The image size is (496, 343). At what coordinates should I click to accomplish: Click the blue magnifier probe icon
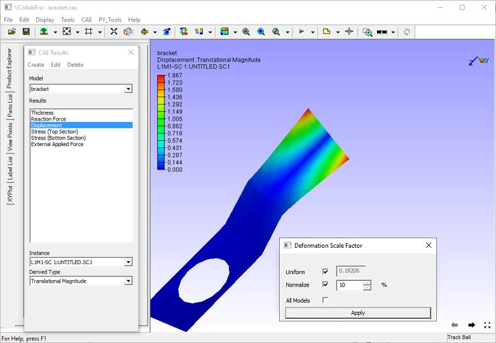[261, 32]
